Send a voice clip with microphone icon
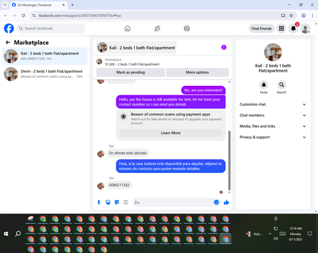 click(99, 202)
